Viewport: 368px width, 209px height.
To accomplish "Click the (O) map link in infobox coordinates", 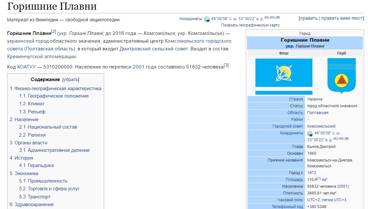I will (x=341, y=139).
